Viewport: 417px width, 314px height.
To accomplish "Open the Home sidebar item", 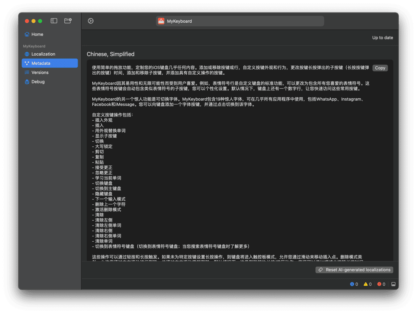I will [x=50, y=34].
